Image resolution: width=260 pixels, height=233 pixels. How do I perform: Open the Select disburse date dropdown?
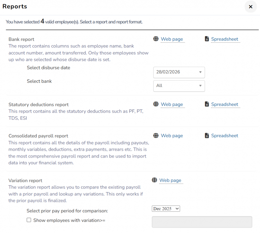(x=179, y=72)
